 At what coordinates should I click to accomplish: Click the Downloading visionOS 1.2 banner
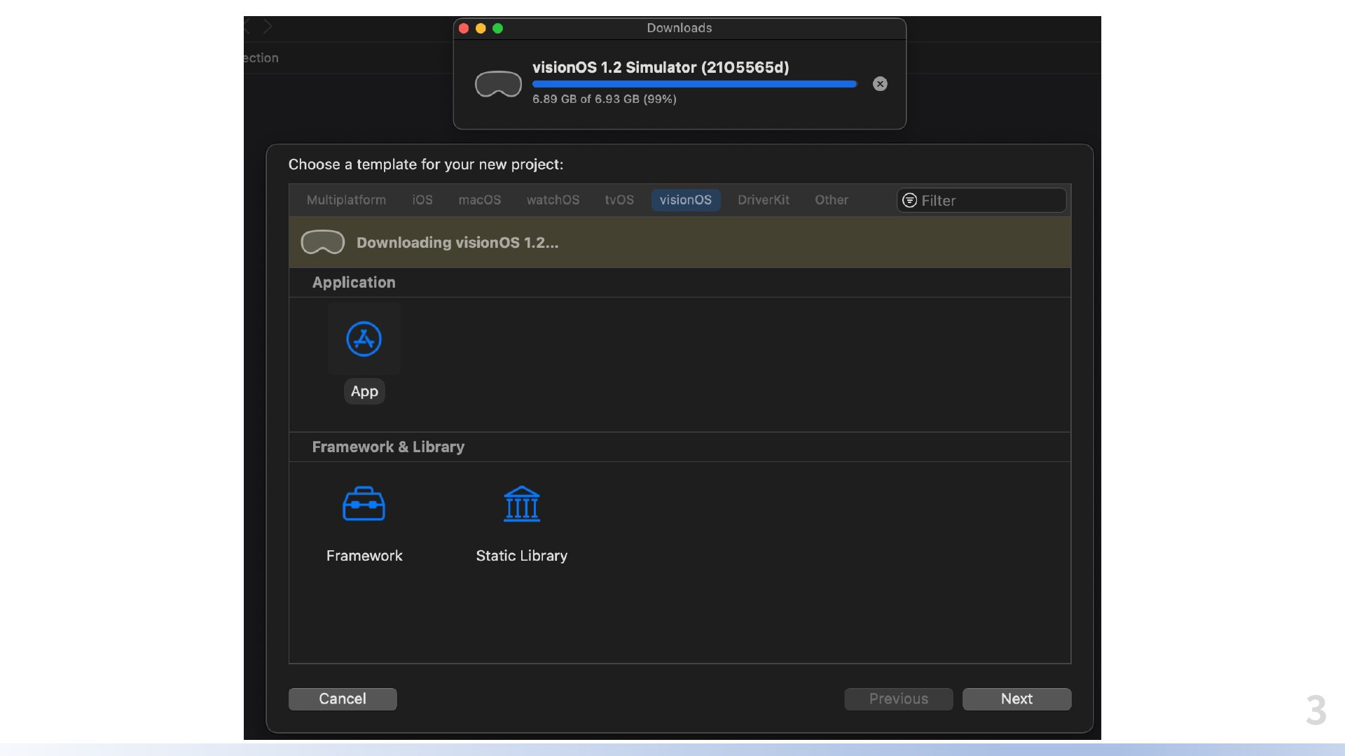pyautogui.click(x=680, y=242)
